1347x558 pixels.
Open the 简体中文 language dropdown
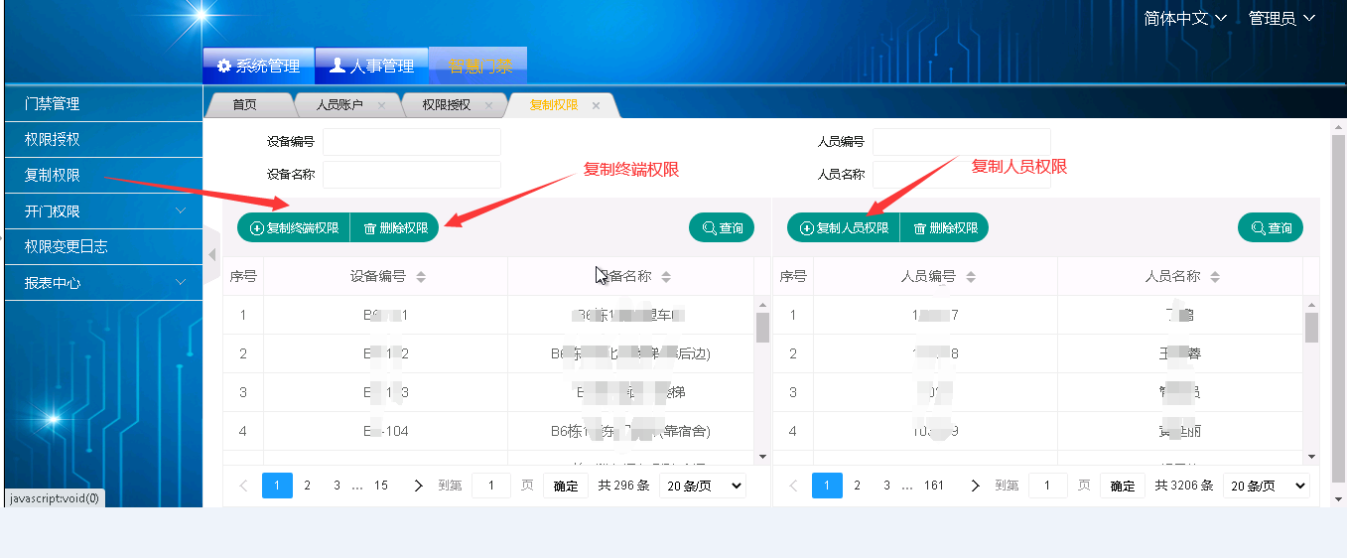tap(1185, 18)
